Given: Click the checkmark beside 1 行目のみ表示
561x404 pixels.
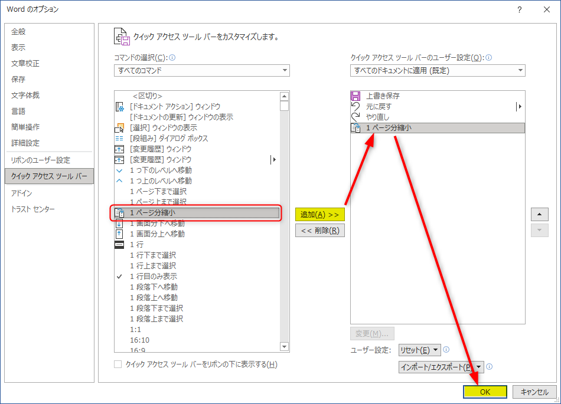Looking at the screenshot, I should (119, 277).
